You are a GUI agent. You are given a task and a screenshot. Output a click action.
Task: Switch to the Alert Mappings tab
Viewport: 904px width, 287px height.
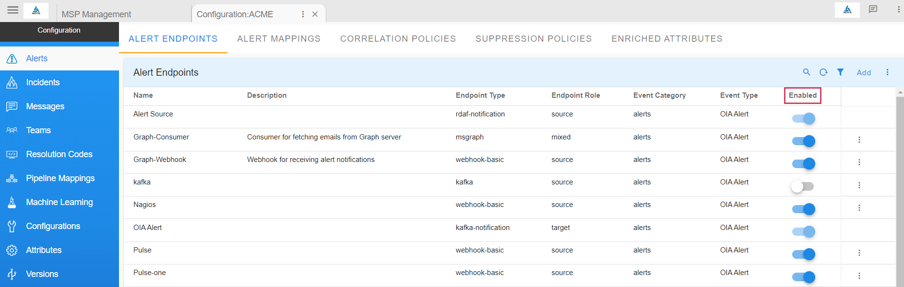[278, 39]
